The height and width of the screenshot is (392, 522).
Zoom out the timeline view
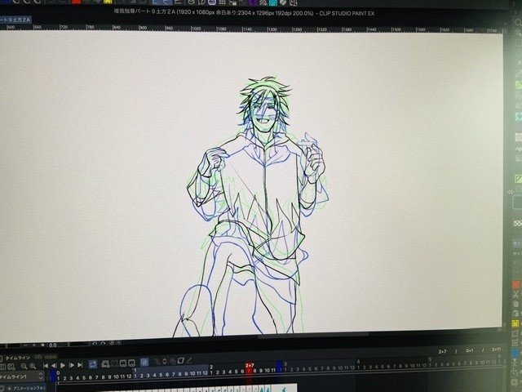[x=24, y=367]
